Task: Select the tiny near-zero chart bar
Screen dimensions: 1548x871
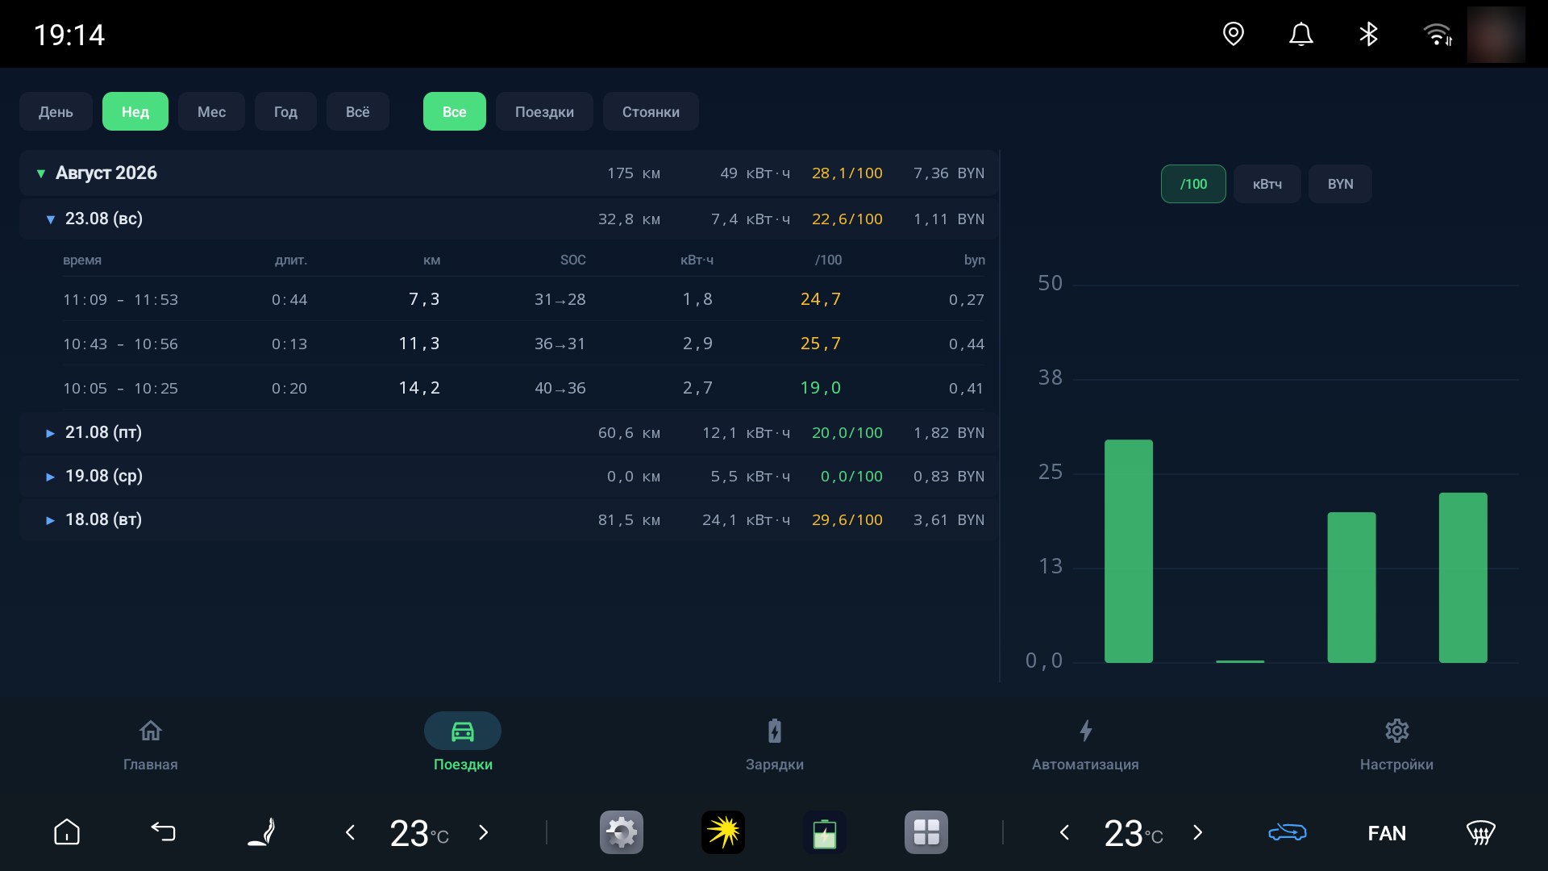Action: coord(1240,661)
